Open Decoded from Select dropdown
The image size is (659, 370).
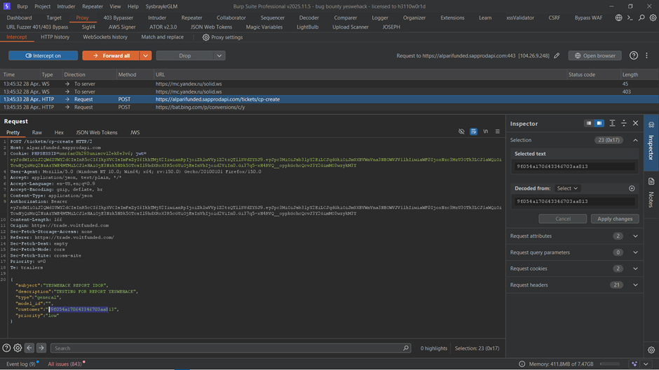[x=567, y=188]
